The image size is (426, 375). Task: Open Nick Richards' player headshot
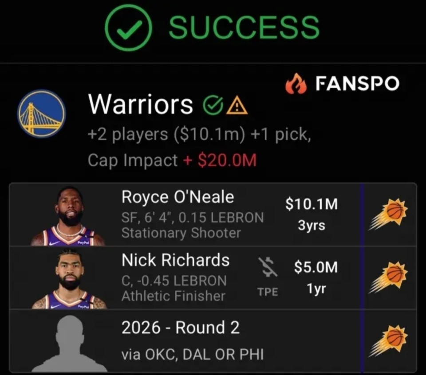tap(69, 279)
